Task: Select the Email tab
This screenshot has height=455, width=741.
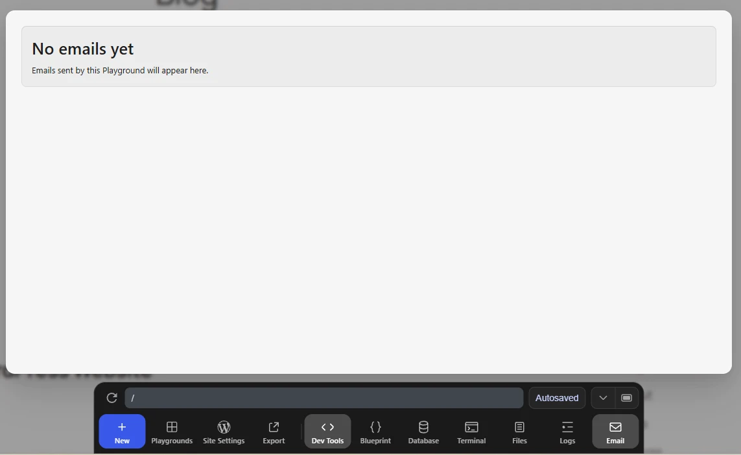Action: (615, 432)
